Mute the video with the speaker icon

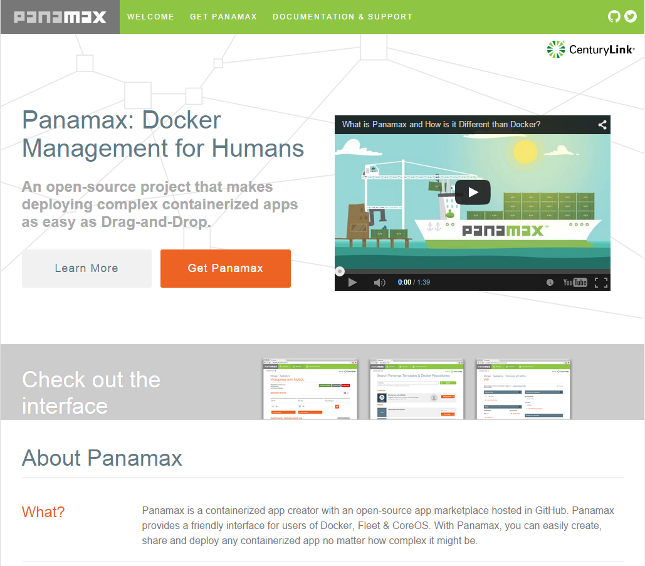tap(379, 282)
